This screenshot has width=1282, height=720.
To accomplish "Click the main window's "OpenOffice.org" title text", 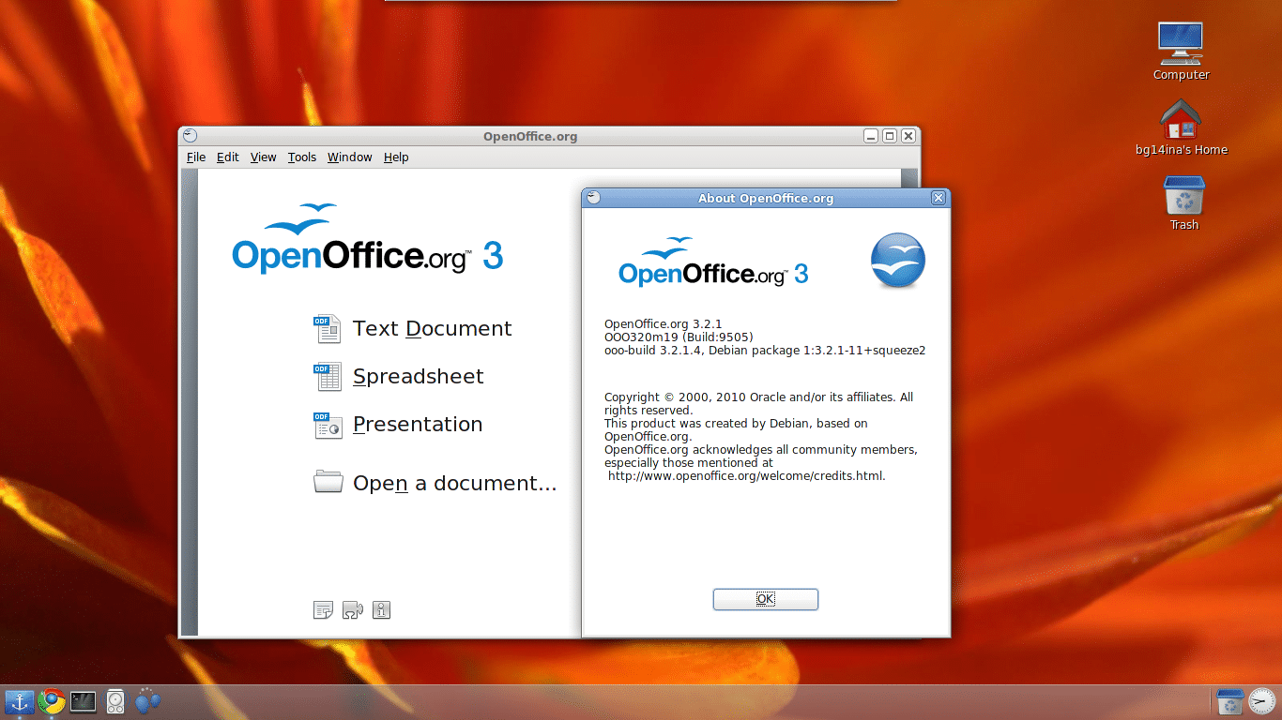I will pos(530,136).
